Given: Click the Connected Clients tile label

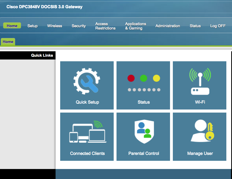Looking at the screenshot, I should [x=87, y=153].
